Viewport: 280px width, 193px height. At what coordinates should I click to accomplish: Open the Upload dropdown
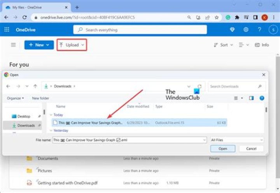tap(72, 45)
